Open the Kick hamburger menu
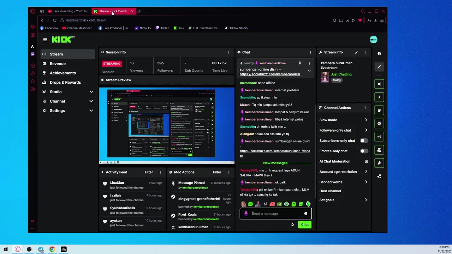Viewport: 452px width, 254px height. point(45,40)
